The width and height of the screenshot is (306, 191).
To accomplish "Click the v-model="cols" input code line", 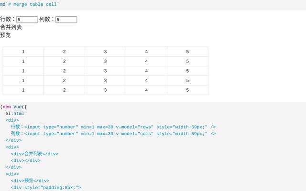I will click(x=113, y=134).
